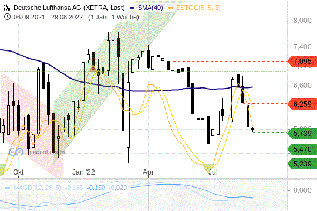The image size is (317, 211).
Task: Select the green 5,470 price level tag
Action: point(302,149)
